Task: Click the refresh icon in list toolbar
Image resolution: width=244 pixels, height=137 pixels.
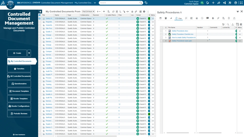Action: click(113, 11)
